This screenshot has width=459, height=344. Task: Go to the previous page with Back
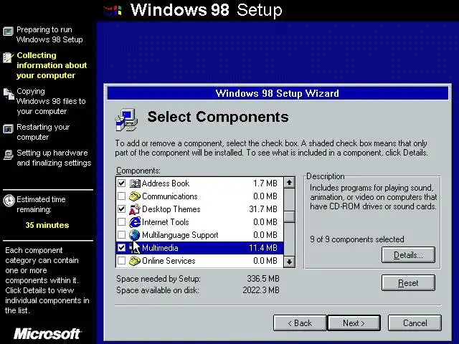(x=300, y=323)
